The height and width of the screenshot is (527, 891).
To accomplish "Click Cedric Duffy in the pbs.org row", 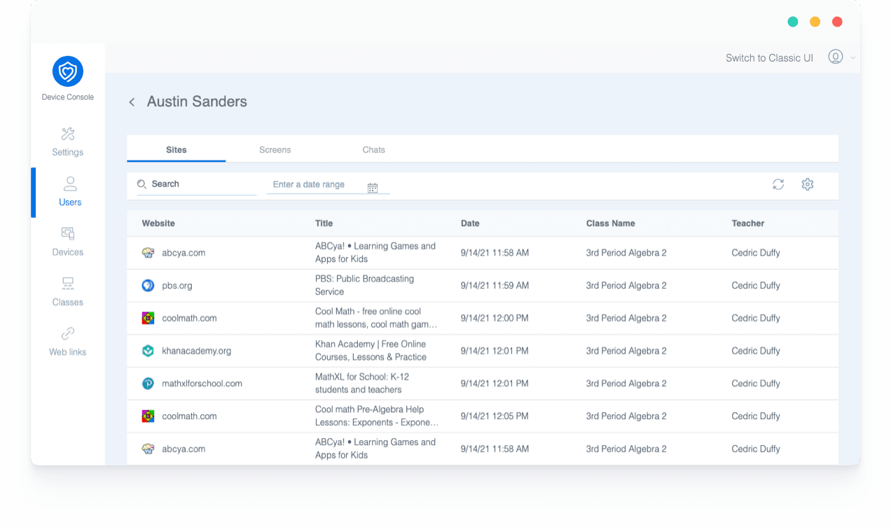I will click(x=756, y=286).
